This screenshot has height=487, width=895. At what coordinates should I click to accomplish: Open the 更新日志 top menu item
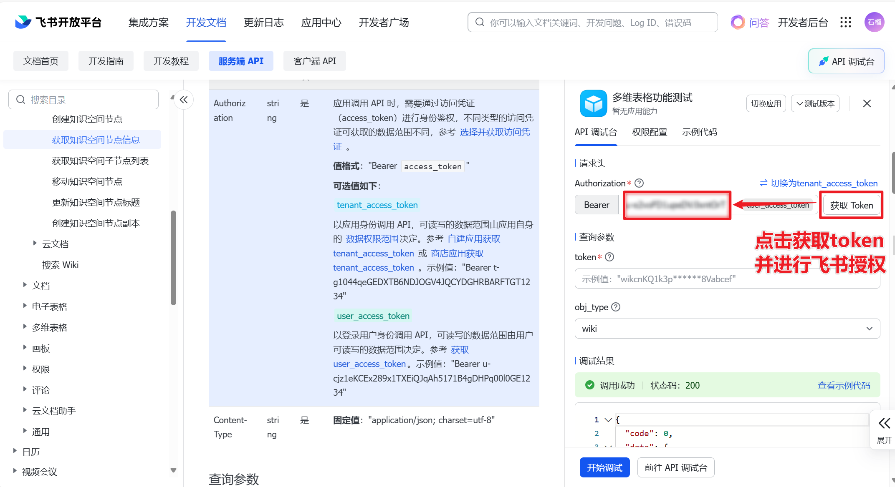point(263,22)
